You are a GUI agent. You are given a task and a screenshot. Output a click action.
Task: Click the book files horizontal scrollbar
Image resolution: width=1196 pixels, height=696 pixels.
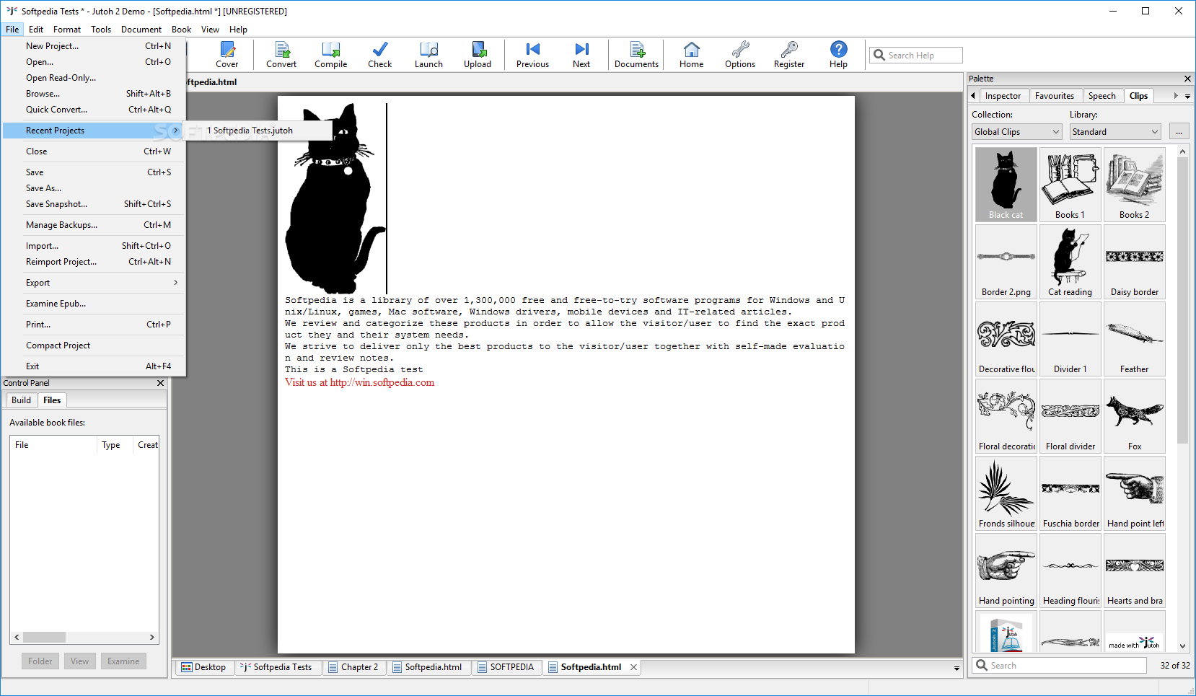click(84, 638)
